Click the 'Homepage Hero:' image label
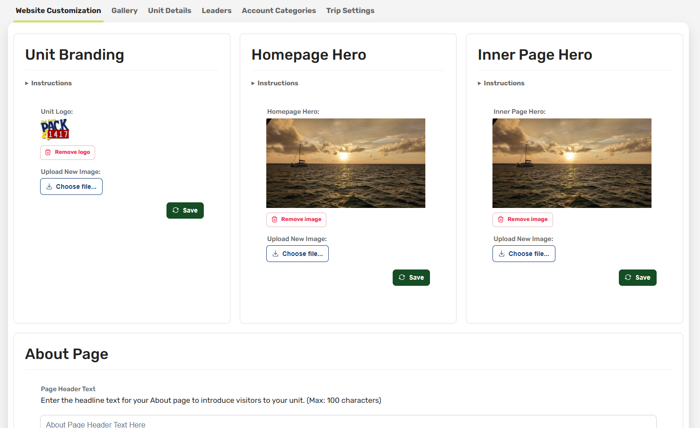The width and height of the screenshot is (700, 428). pyautogui.click(x=293, y=111)
